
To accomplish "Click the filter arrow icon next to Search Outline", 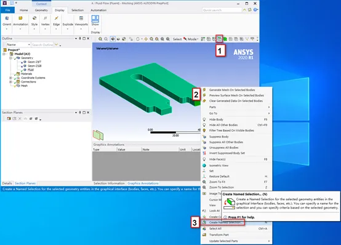I will tap(57, 44).
